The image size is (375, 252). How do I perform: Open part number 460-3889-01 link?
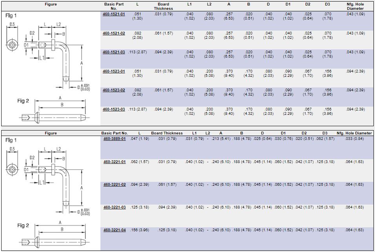[x=115, y=139]
